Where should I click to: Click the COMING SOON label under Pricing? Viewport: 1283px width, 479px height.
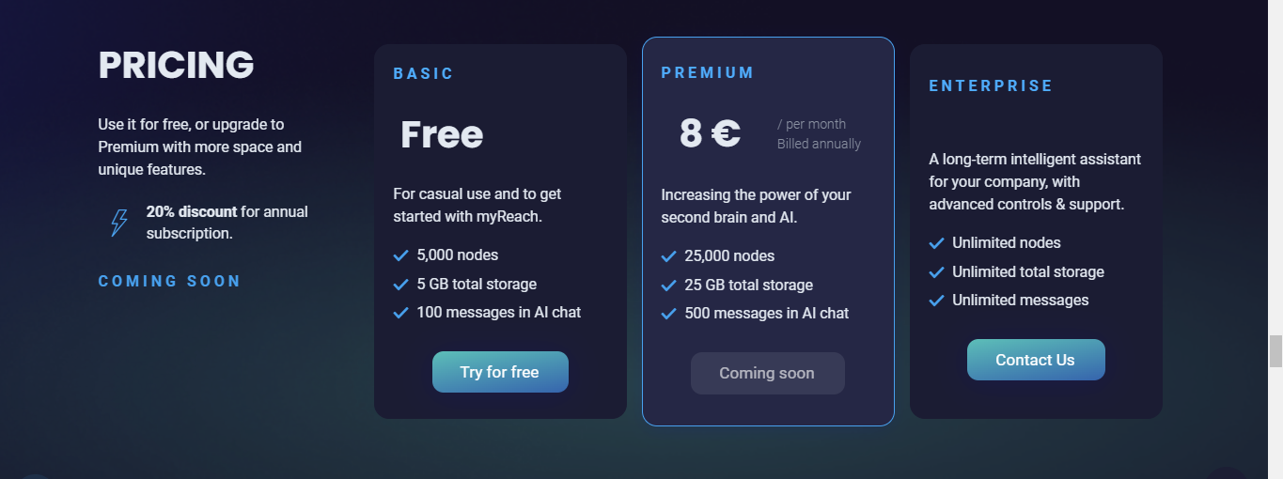[169, 281]
